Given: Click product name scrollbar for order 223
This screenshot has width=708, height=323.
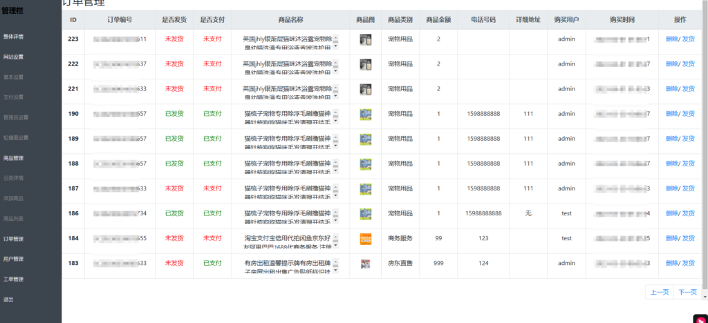Looking at the screenshot, I should coord(335,42).
